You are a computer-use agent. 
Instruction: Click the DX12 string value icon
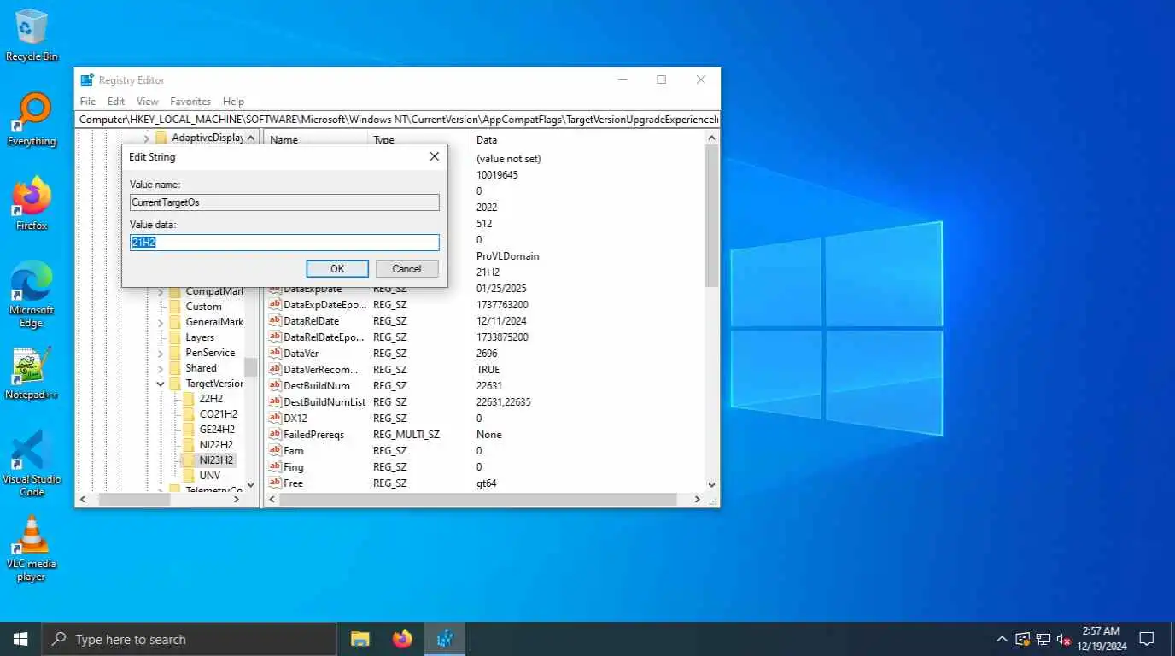tap(275, 418)
